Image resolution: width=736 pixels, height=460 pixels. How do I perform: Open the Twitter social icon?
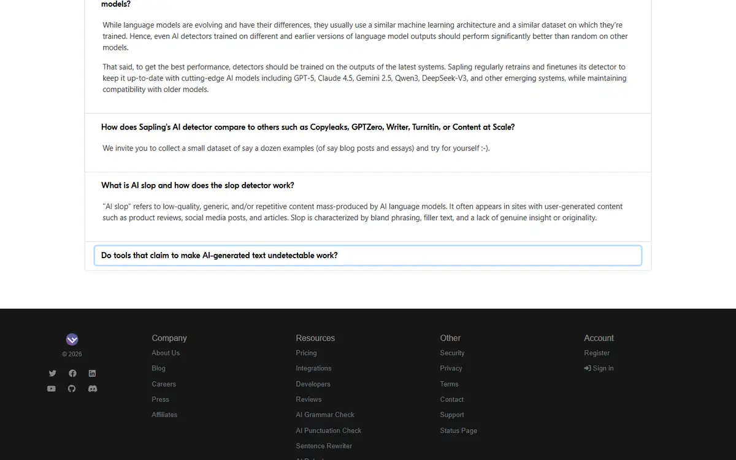click(52, 373)
